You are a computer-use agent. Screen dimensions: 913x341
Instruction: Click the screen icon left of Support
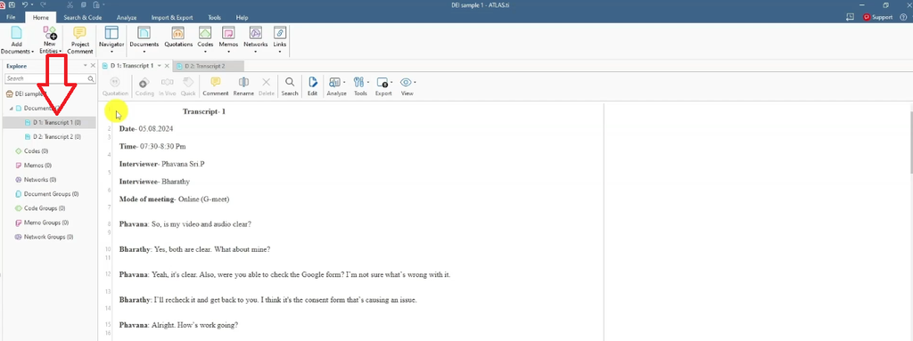850,18
